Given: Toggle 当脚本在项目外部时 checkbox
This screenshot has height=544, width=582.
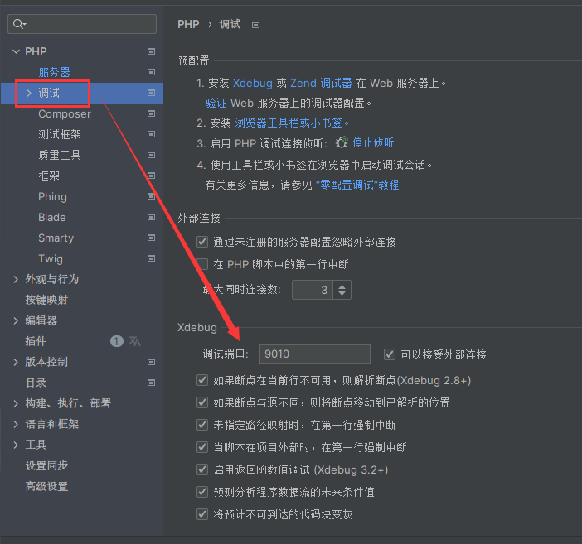Looking at the screenshot, I should click(202, 447).
